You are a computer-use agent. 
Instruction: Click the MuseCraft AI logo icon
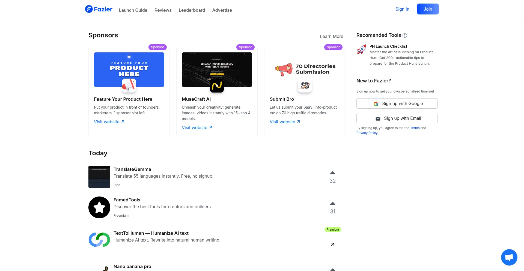(x=217, y=85)
